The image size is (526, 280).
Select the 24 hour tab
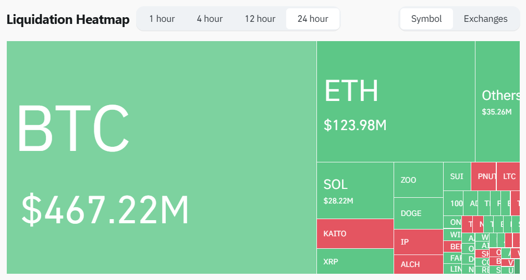(x=313, y=19)
